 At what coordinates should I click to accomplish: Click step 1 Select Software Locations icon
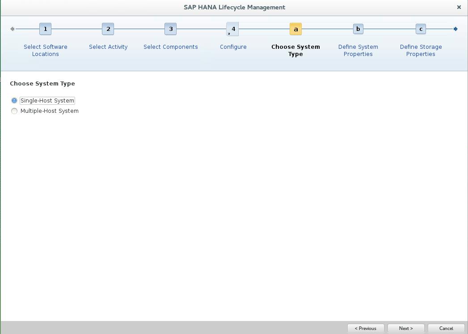pyautogui.click(x=45, y=29)
